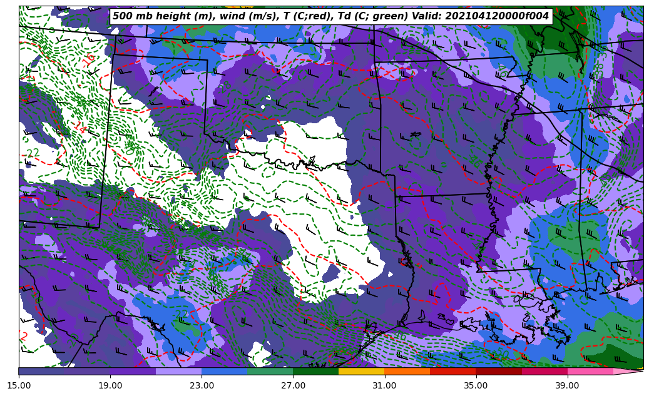Select the yellow colorbar segment
The height and width of the screenshot is (396, 649).
click(x=361, y=371)
